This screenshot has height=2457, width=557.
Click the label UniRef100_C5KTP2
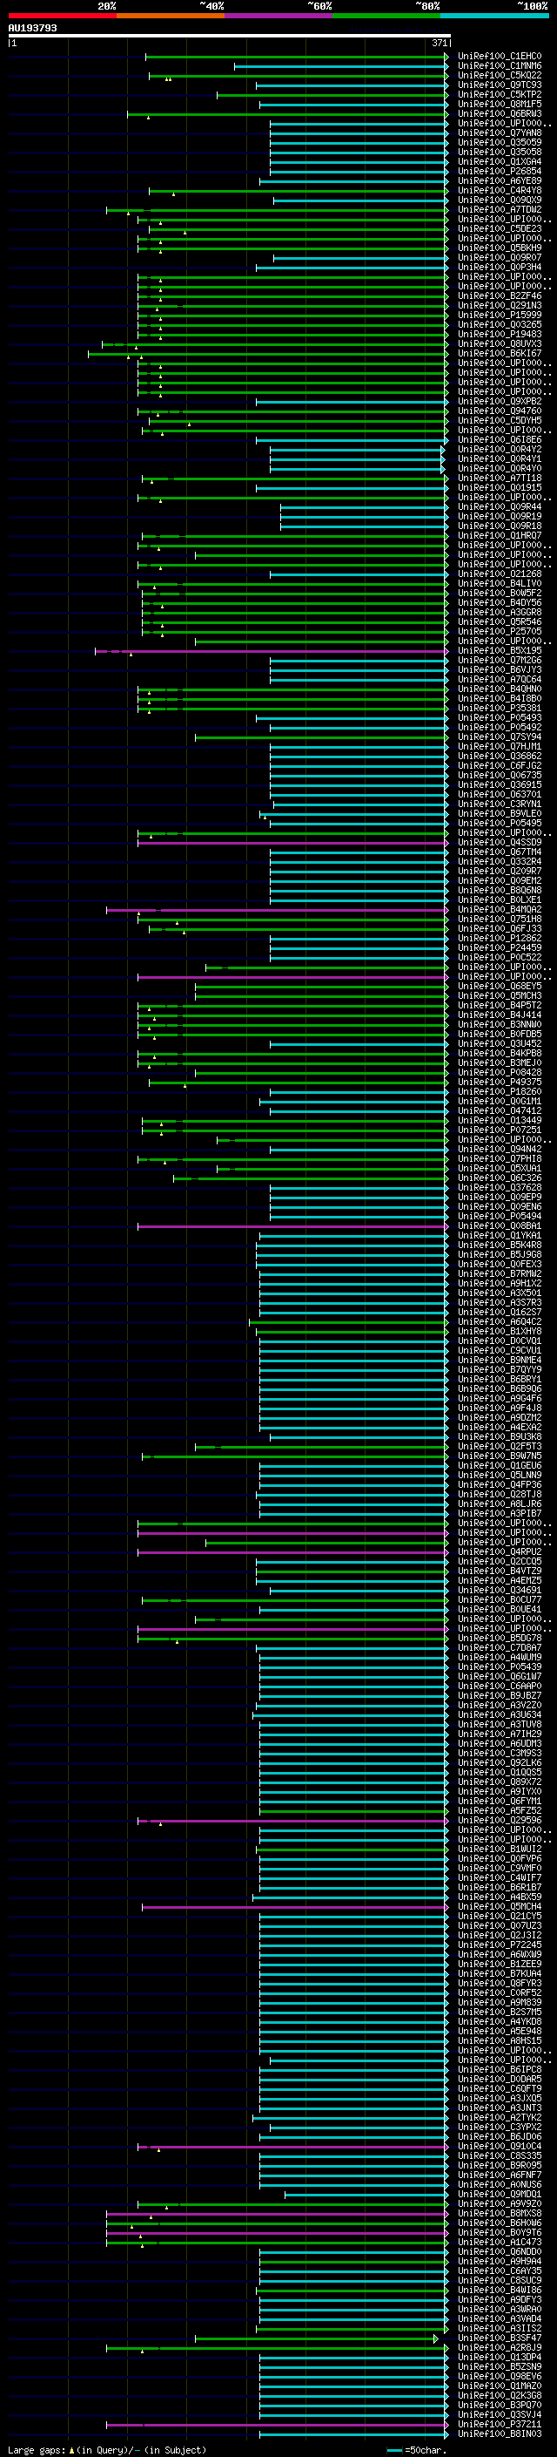tap(499, 94)
